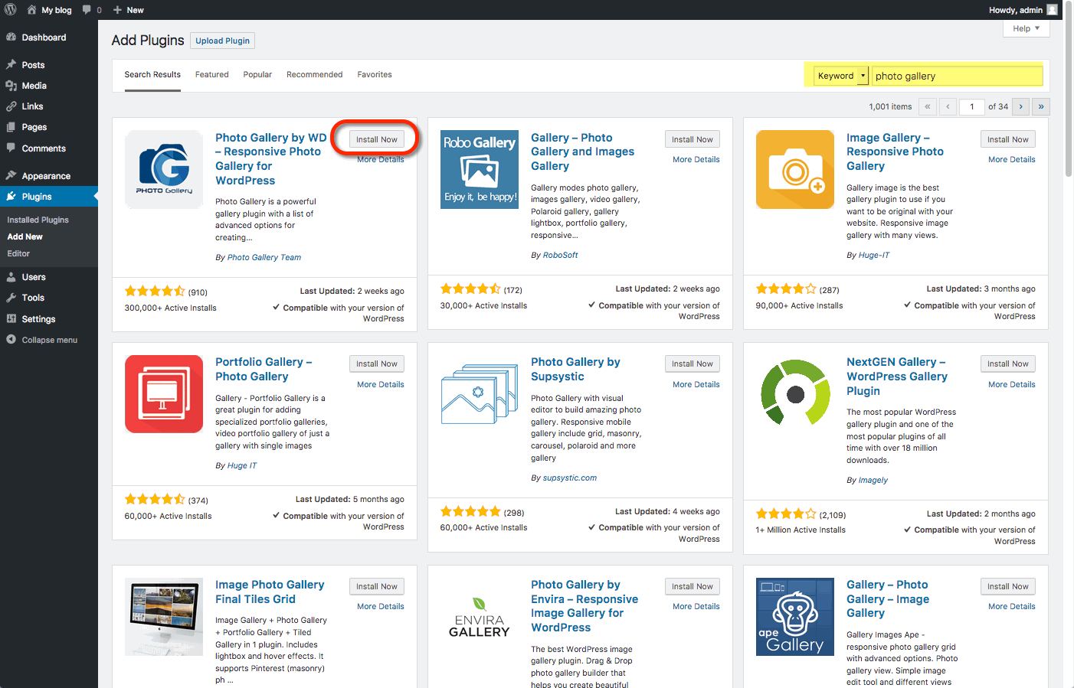Image resolution: width=1074 pixels, height=688 pixels.
Task: Open plugin Editor submenu item
Action: (18, 253)
